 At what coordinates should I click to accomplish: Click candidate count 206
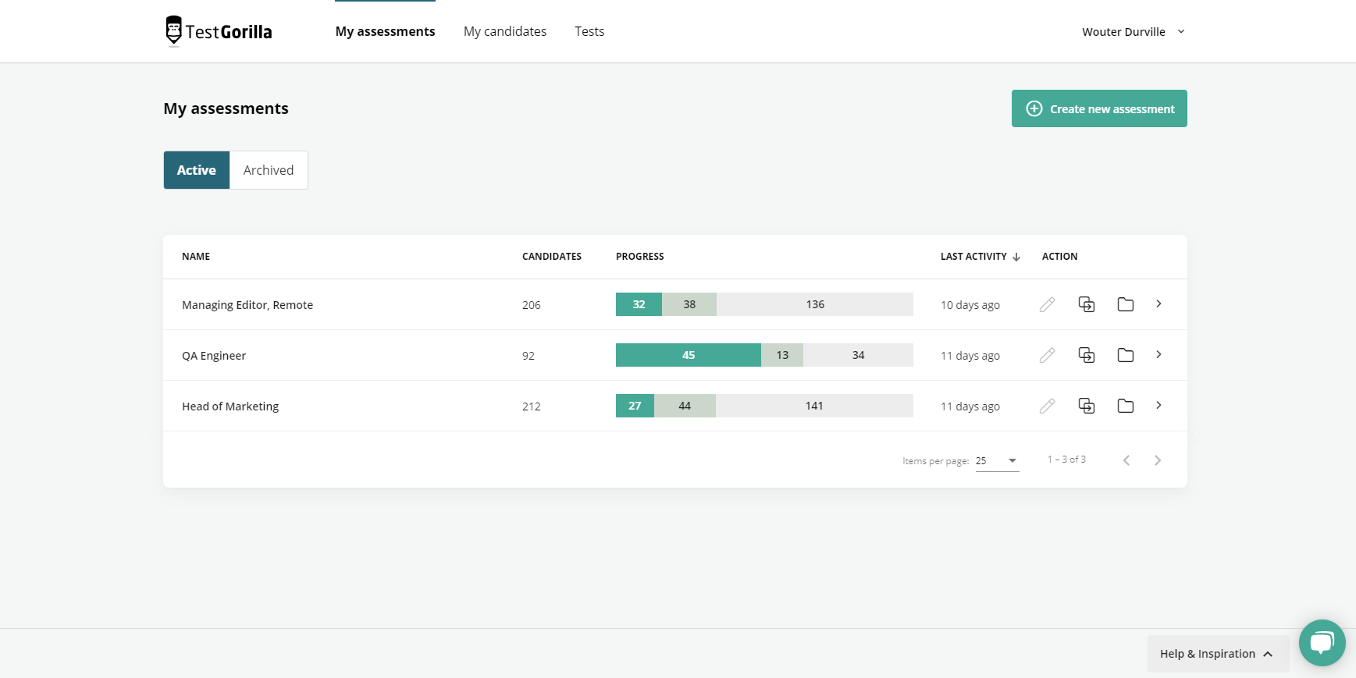click(x=532, y=305)
